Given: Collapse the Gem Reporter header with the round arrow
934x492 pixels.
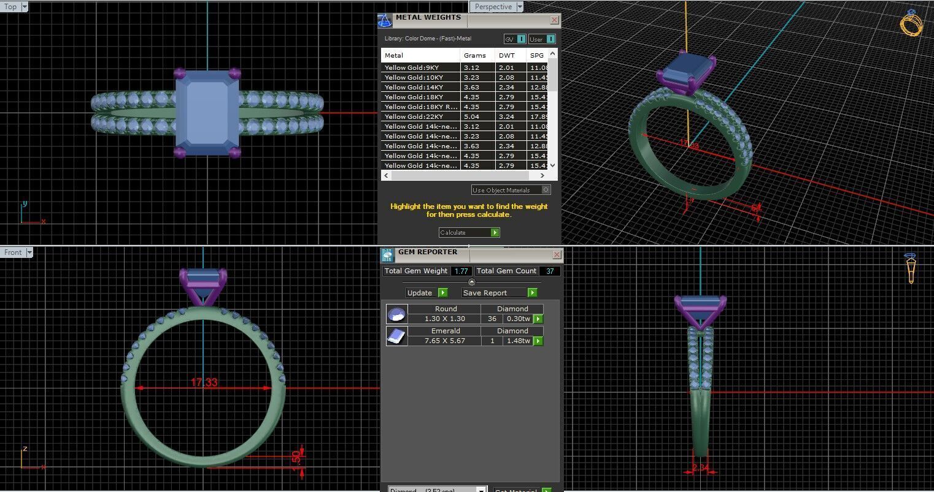Looking at the screenshot, I should tap(471, 282).
